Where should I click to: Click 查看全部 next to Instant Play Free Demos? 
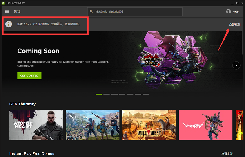pyautogui.click(x=227, y=153)
